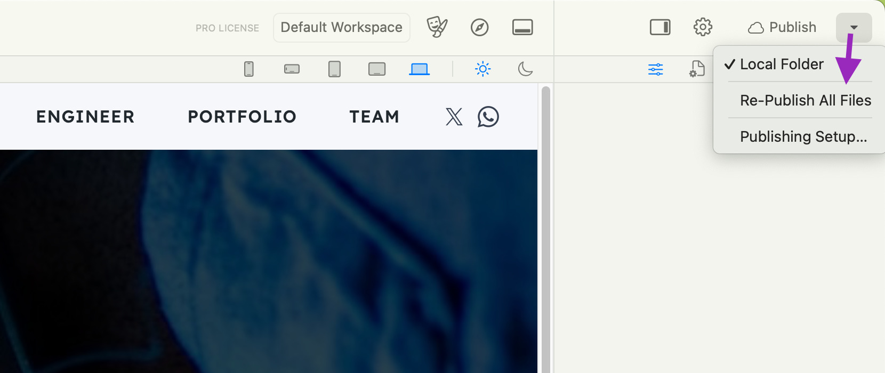Click the preview vertical scrollbar
The width and height of the screenshot is (885, 373).
coord(545,229)
